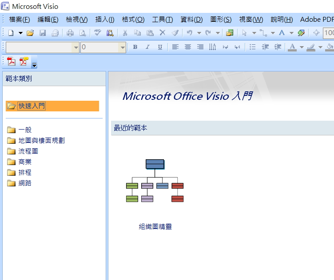
Task: Click the Decrease Indent icon
Action: (x=265, y=47)
